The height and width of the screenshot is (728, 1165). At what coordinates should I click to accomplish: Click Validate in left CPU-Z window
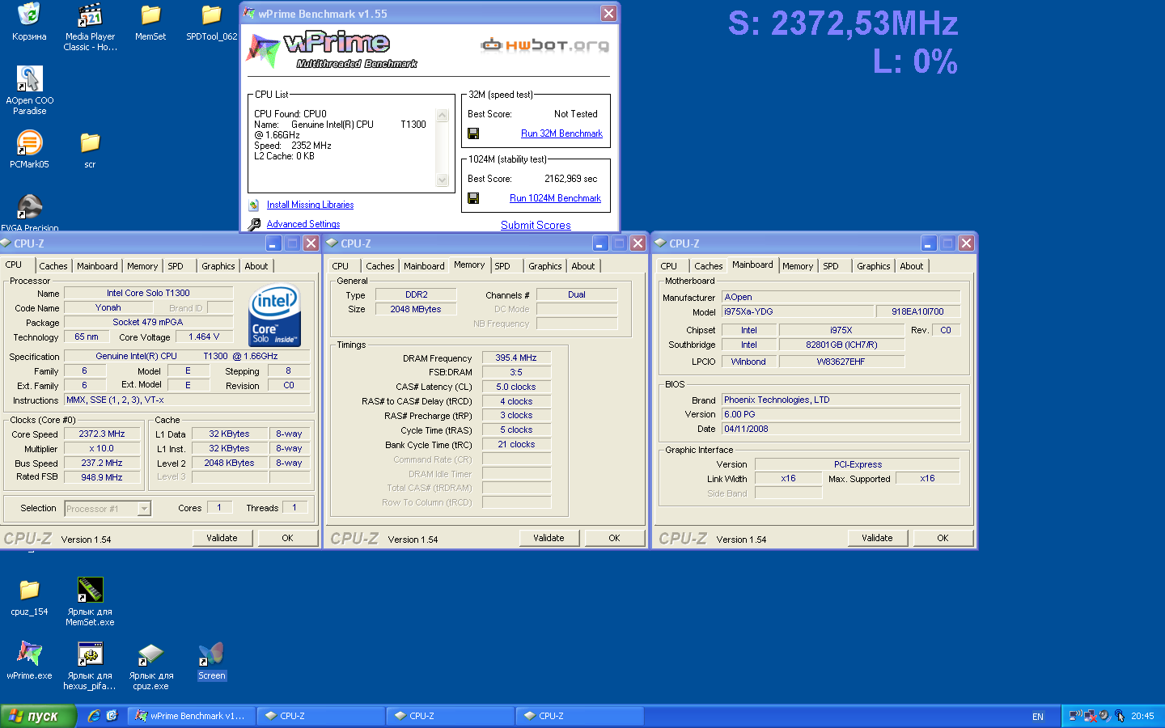pyautogui.click(x=222, y=538)
